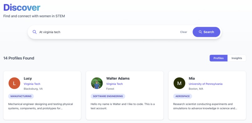Click Walter's 'I like to code' bio
Viewport: 252px width, 123px height.
(123, 106)
